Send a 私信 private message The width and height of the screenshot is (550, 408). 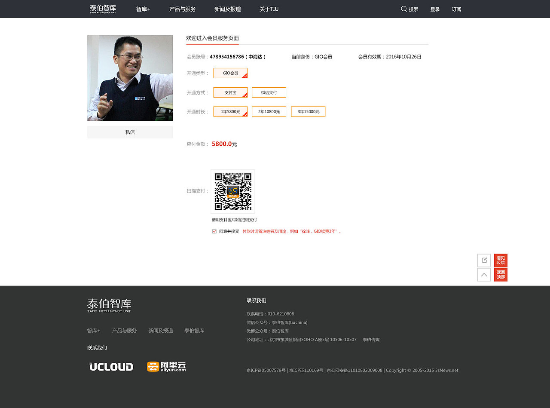pos(130,132)
